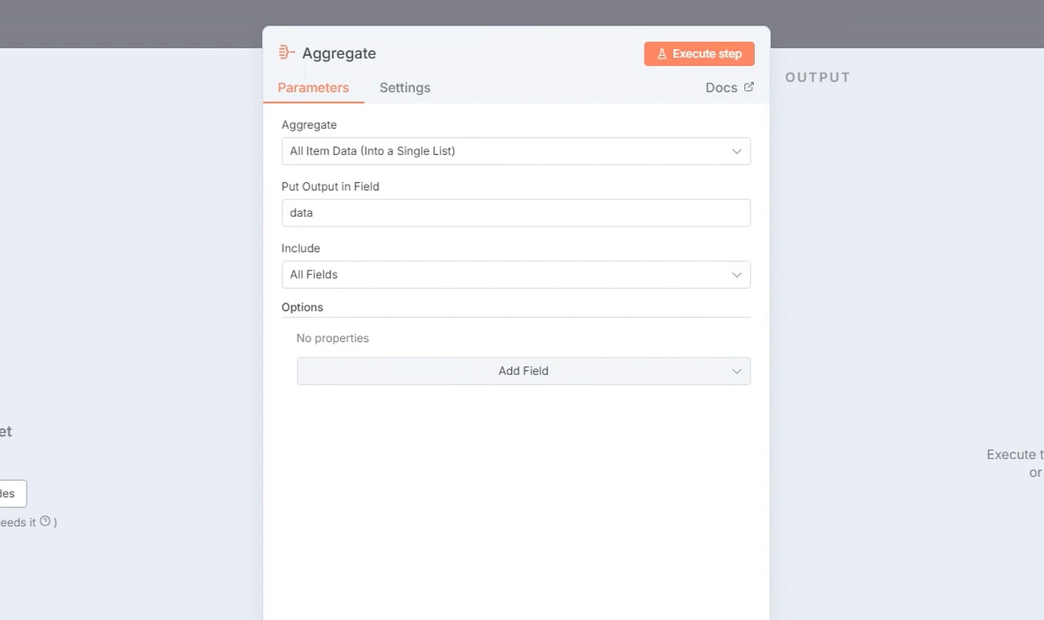Click the flask icon inside Execute step button
Image resolution: width=1044 pixels, height=620 pixels.
coord(660,54)
